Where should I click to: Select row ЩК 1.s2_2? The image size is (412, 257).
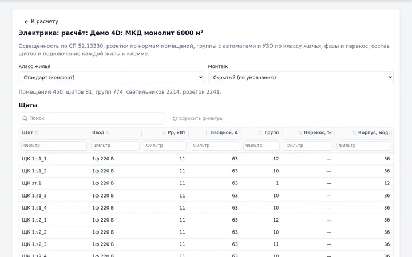[x=206, y=232]
